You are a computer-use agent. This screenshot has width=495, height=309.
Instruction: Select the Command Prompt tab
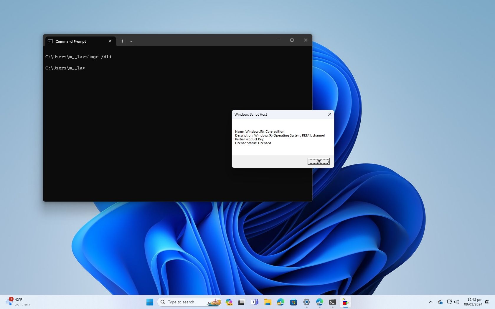click(71, 41)
